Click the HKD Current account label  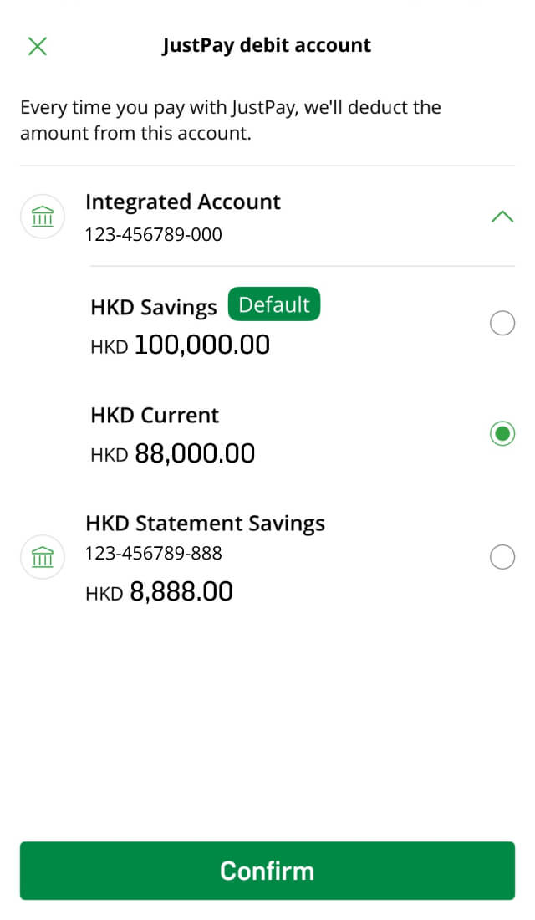tap(155, 416)
